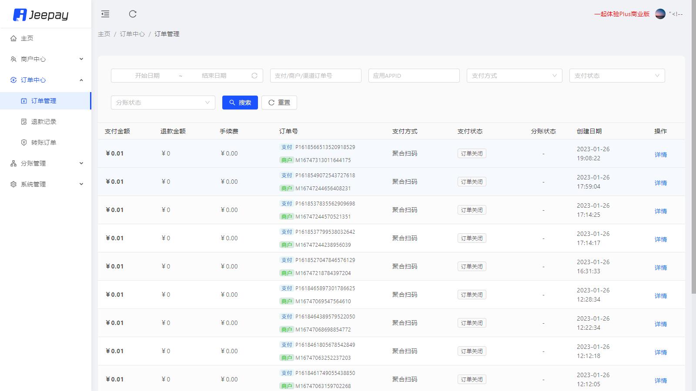Click the 系统管理 gear icon

[x=12, y=184]
